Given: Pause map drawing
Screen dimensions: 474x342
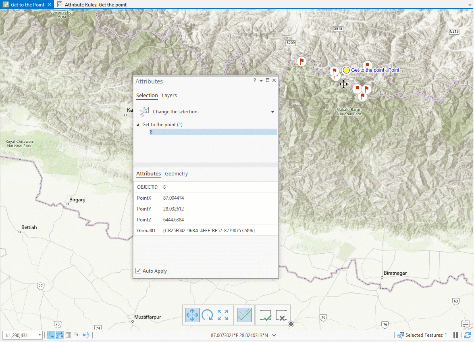Looking at the screenshot, I should [455, 335].
